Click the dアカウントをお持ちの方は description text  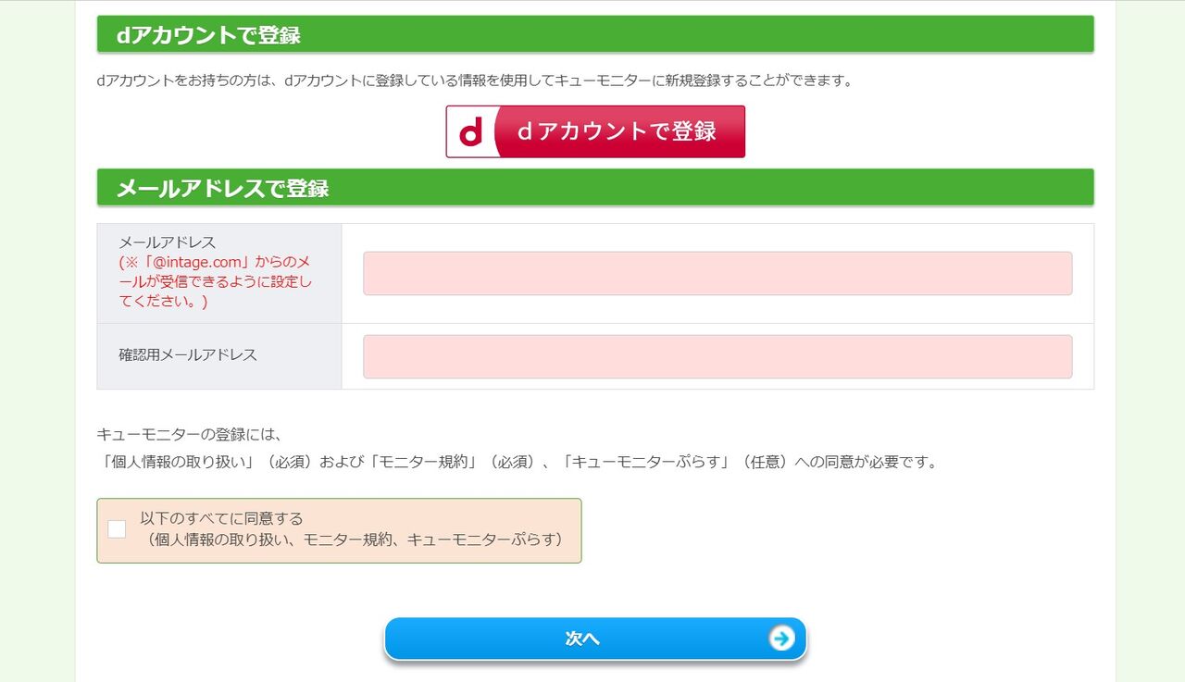coord(474,81)
